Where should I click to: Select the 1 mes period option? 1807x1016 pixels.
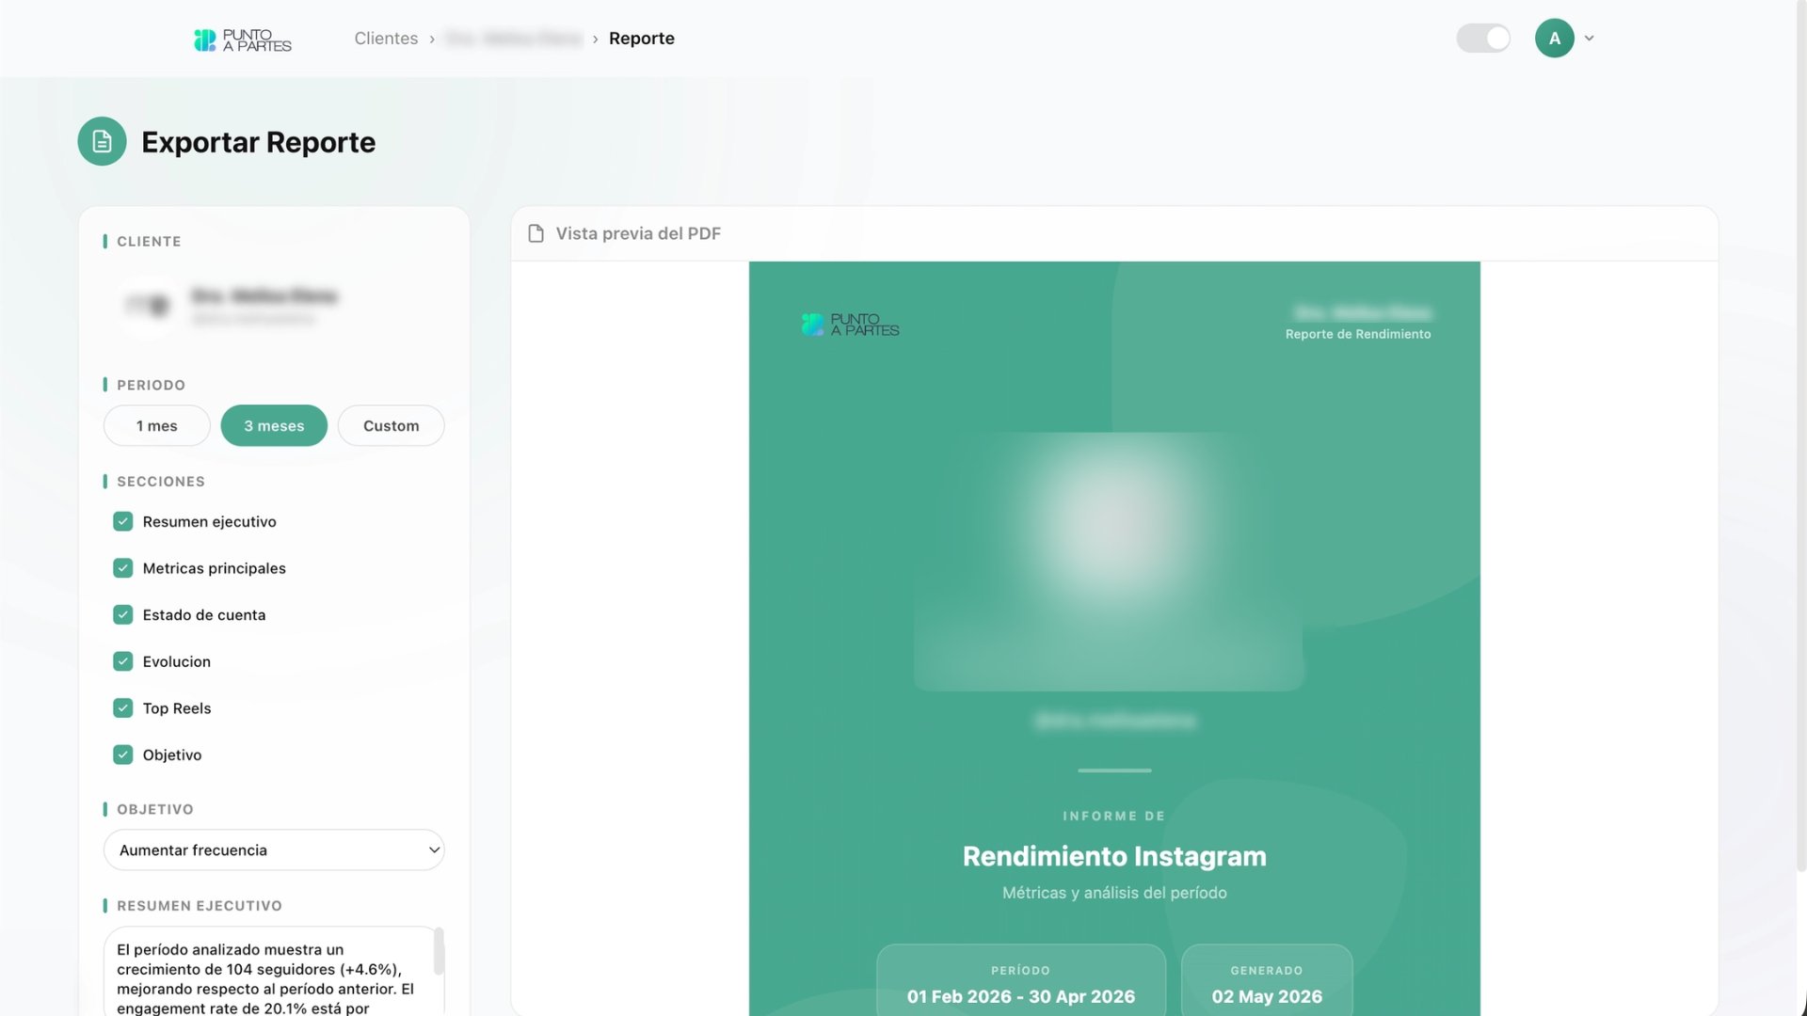(157, 425)
